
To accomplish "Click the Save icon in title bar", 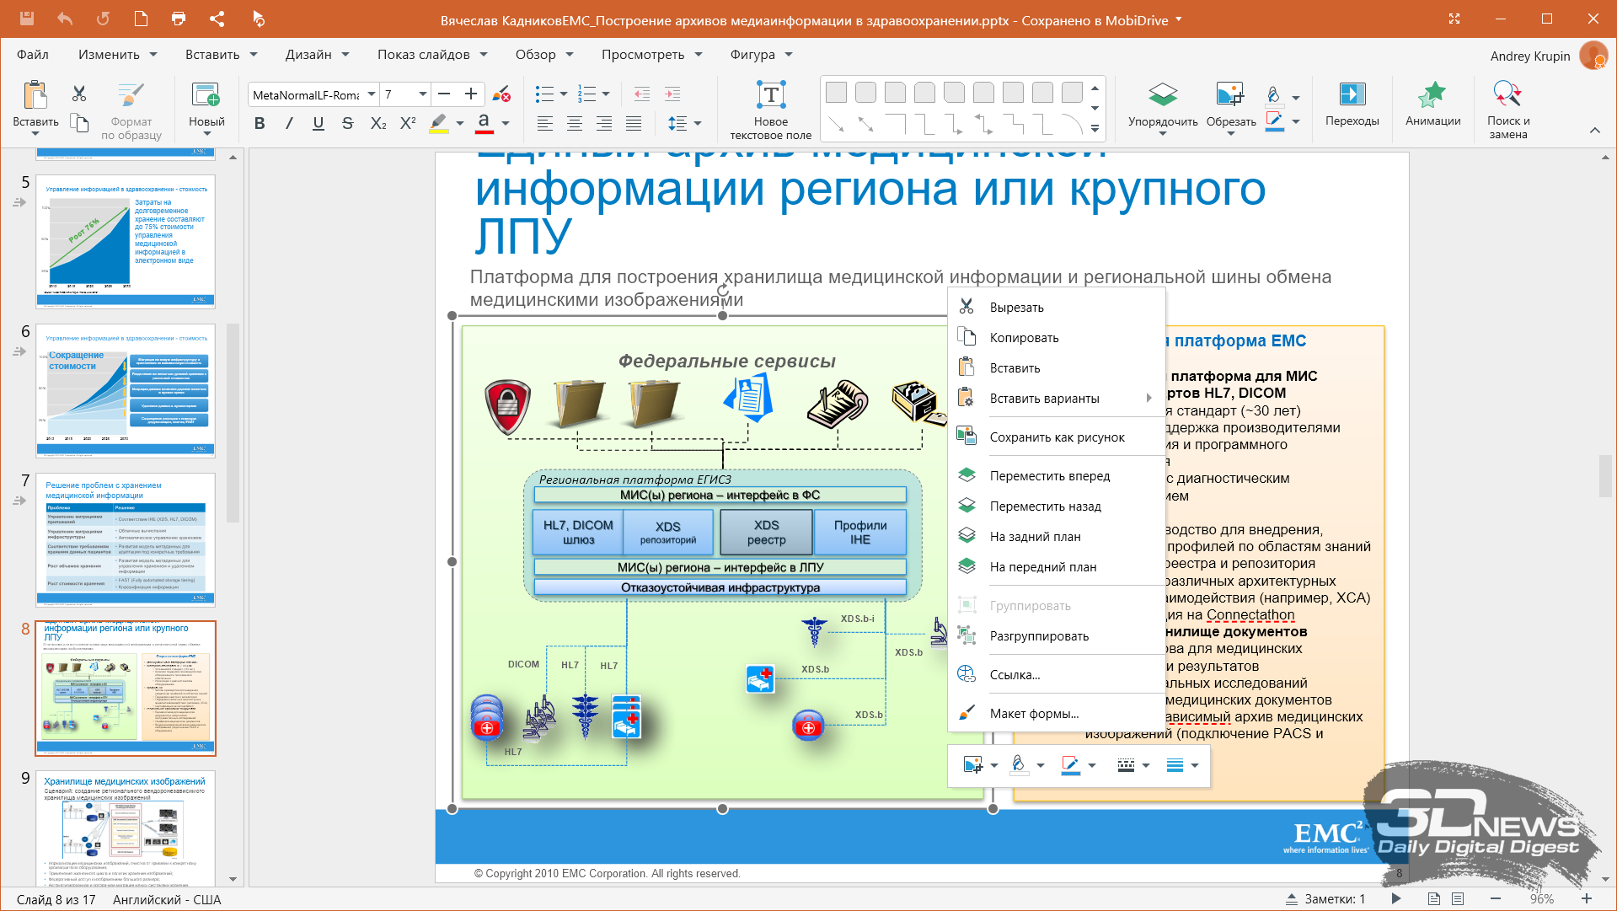I will (x=26, y=19).
